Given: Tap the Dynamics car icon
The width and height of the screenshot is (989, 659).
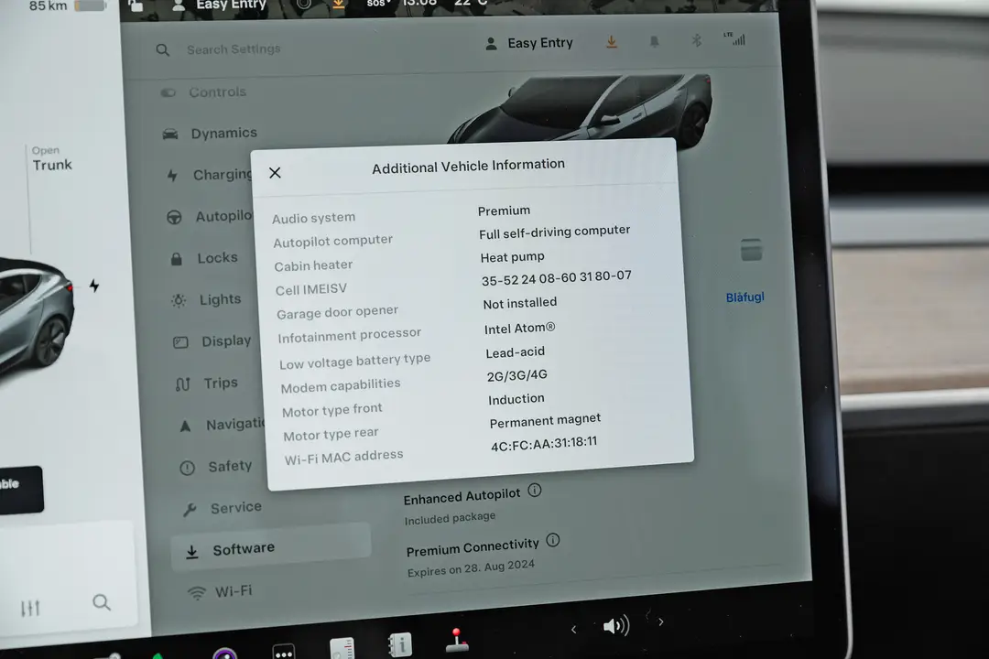Looking at the screenshot, I should point(170,135).
